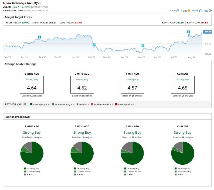Click '2 Moderate Buy' under 2 MTHS AGO
The width and height of the screenshot is (214, 190).
pos(82,172)
